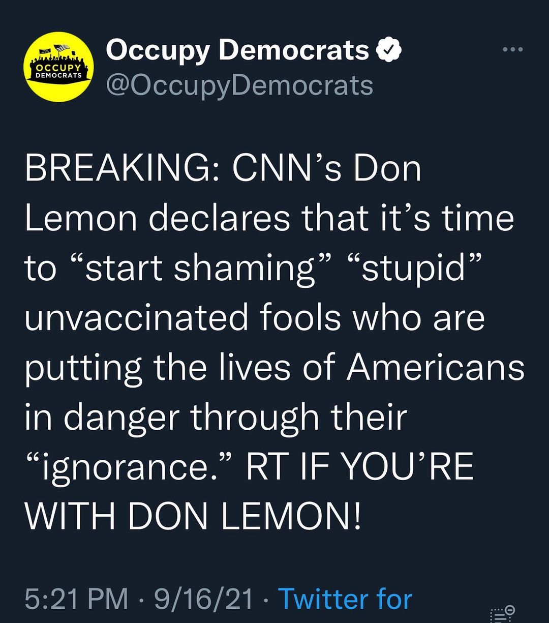Open the @OccupyDemocrats handle

(239, 85)
